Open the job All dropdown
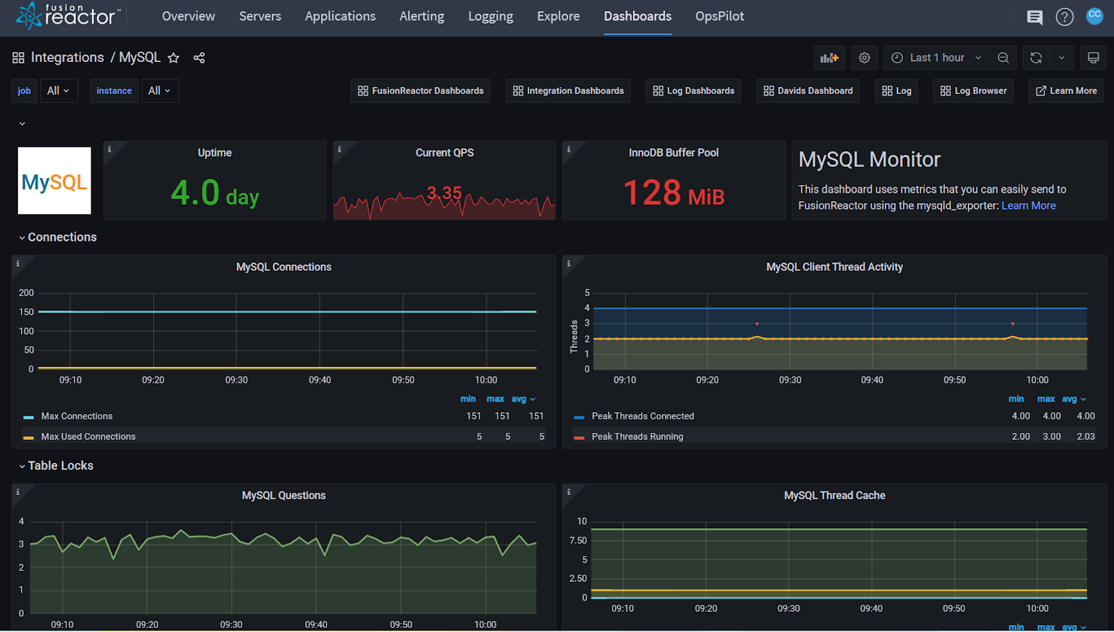Screen dimensions: 1114x632 tap(58, 90)
